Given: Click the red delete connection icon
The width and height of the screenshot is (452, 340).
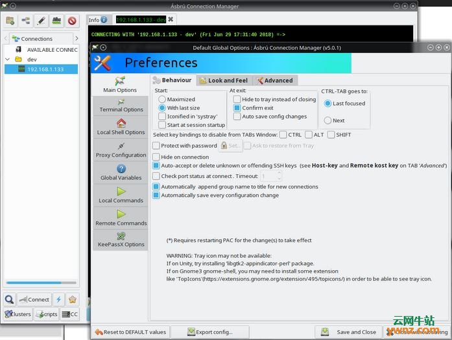Looking at the screenshot, I should [x=72, y=21].
